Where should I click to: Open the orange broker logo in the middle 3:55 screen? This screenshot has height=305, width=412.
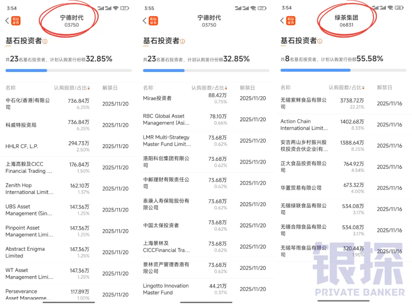click(x=153, y=21)
